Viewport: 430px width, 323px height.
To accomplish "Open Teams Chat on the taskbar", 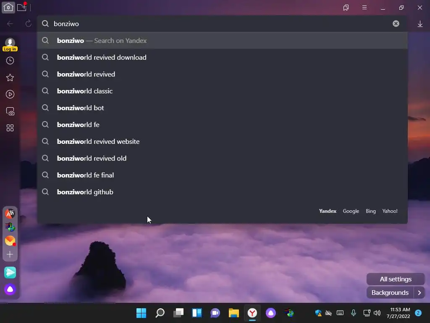I will [x=215, y=313].
